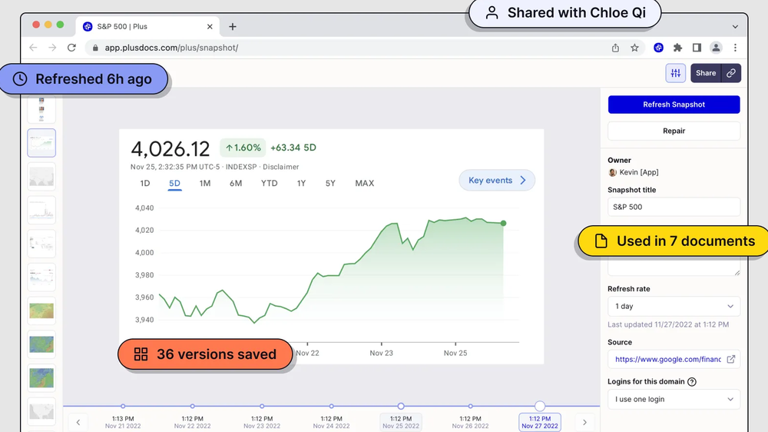The image size is (768, 432).
Task: Select the Nov 26 2022 version
Action: (470, 422)
